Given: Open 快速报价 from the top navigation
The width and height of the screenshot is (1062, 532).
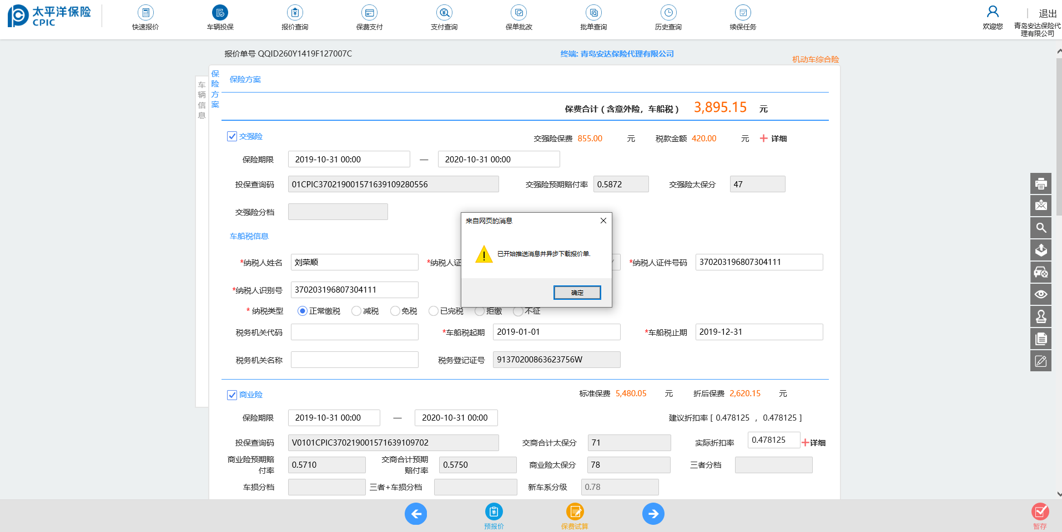Looking at the screenshot, I should [145, 18].
